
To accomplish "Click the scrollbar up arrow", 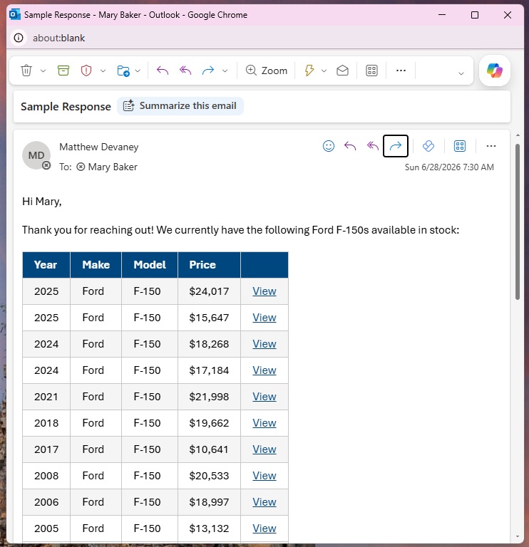I will pyautogui.click(x=518, y=135).
